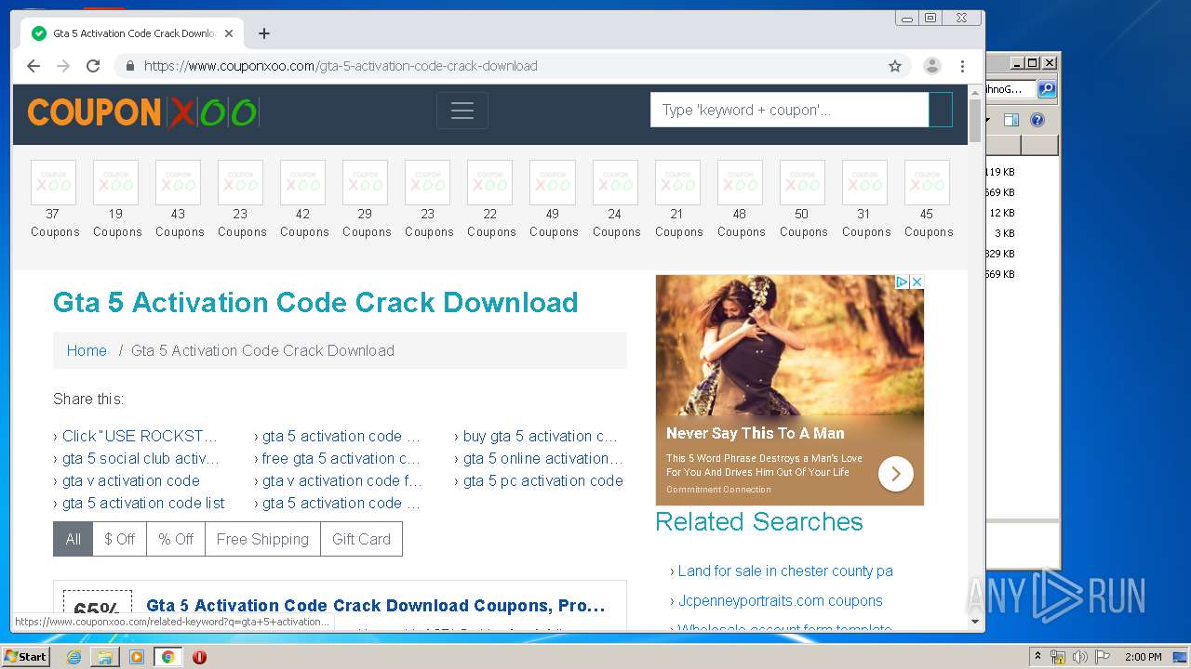Screen dimensions: 1191x669
Task: Open 'Jcpenneyportraits.com coupons' related search
Action: coord(781,600)
